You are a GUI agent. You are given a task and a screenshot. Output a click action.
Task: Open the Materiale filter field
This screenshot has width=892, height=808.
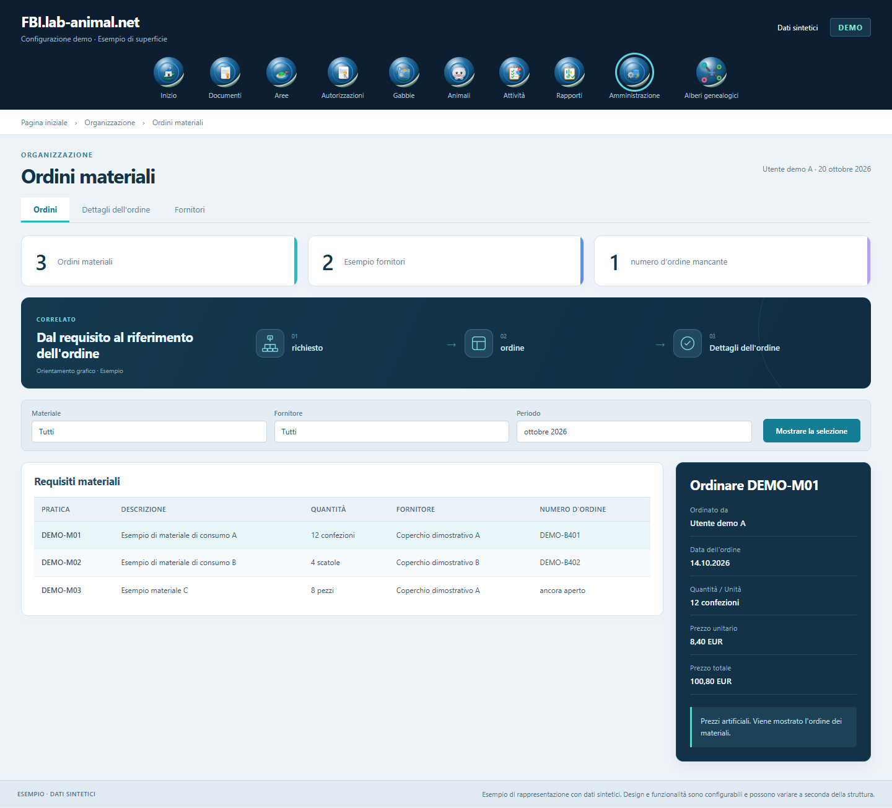tap(149, 432)
